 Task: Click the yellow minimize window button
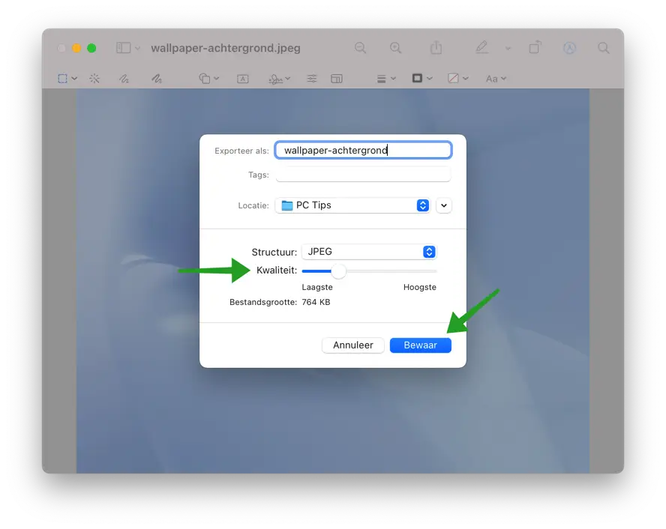coord(76,48)
